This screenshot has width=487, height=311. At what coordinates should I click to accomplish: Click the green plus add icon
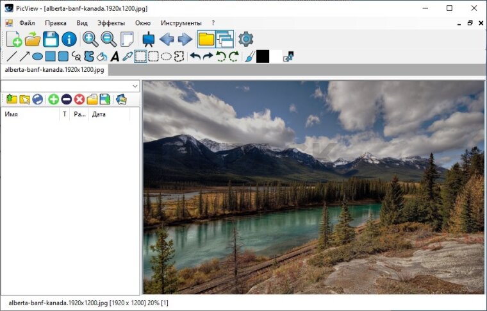53,99
